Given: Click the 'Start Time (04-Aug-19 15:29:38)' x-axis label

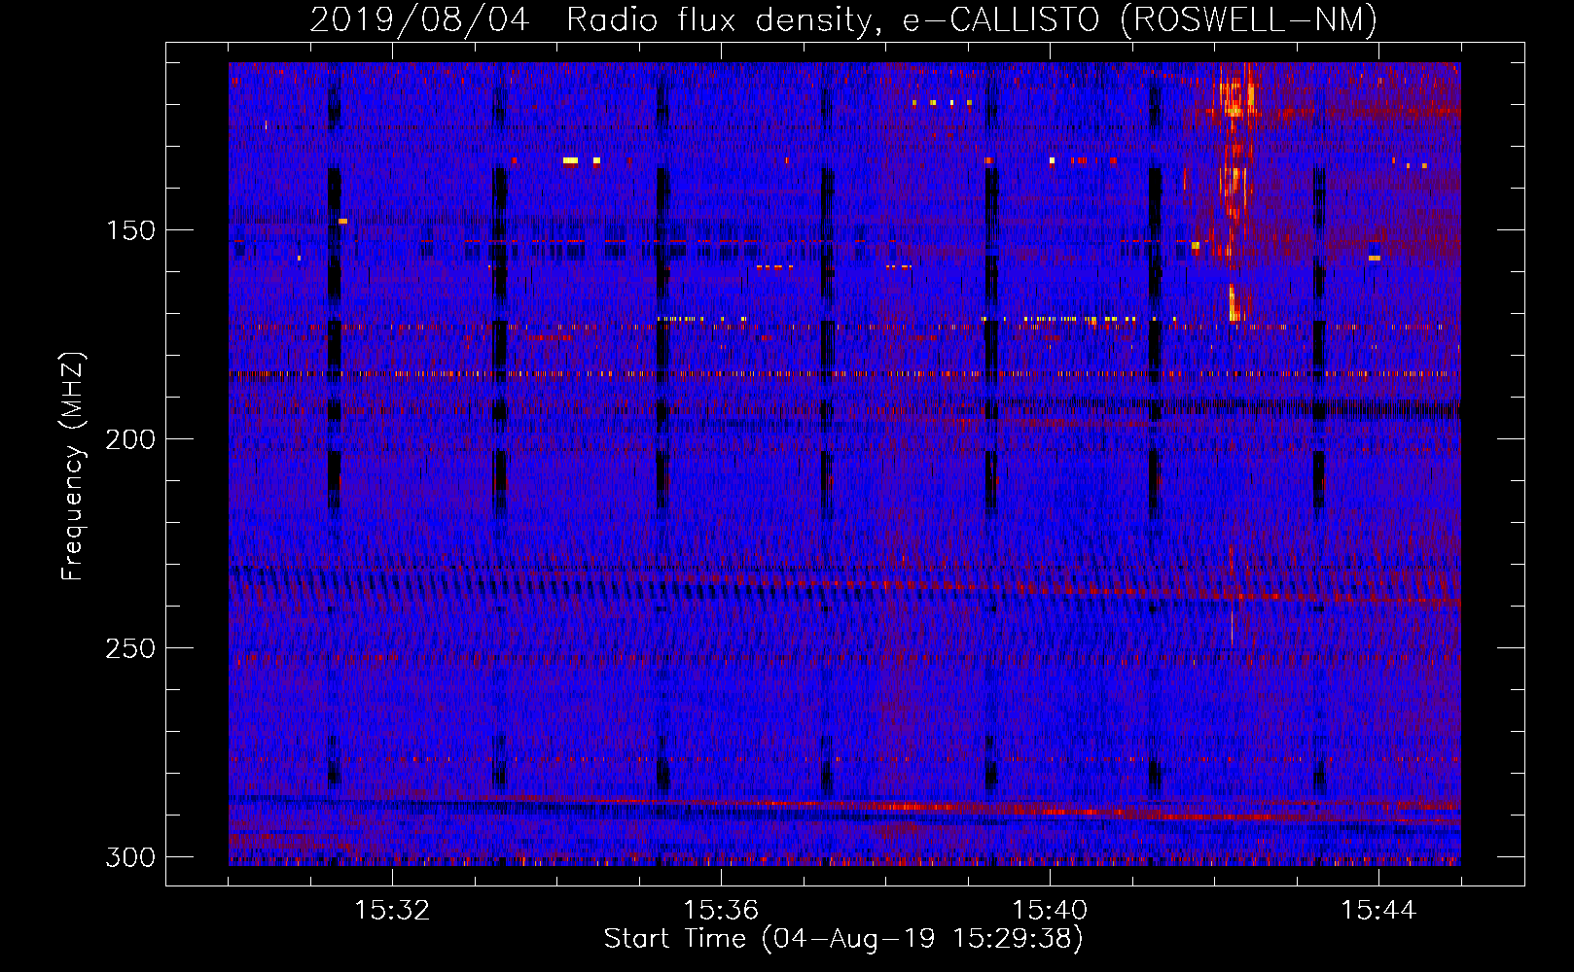Looking at the screenshot, I should tap(843, 939).
